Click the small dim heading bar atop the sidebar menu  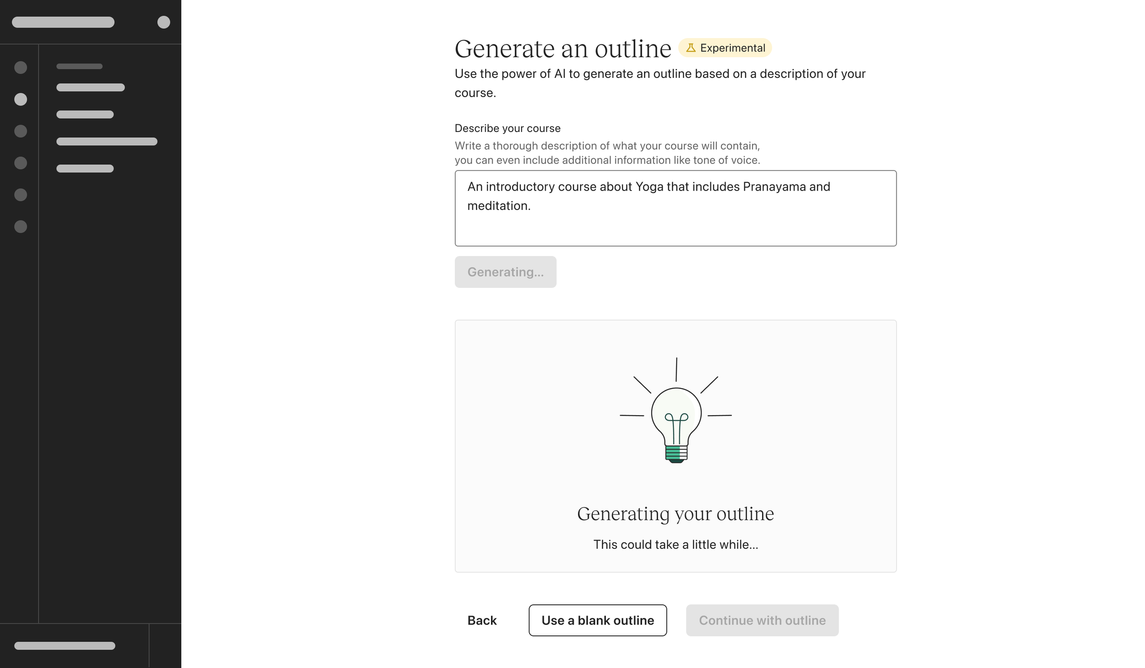[79, 66]
